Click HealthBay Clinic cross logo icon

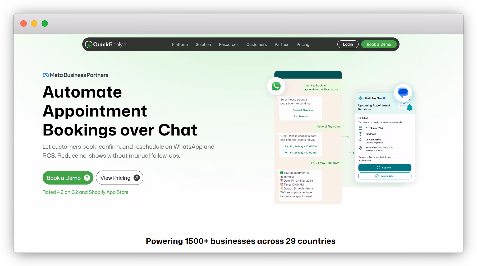coord(360,98)
